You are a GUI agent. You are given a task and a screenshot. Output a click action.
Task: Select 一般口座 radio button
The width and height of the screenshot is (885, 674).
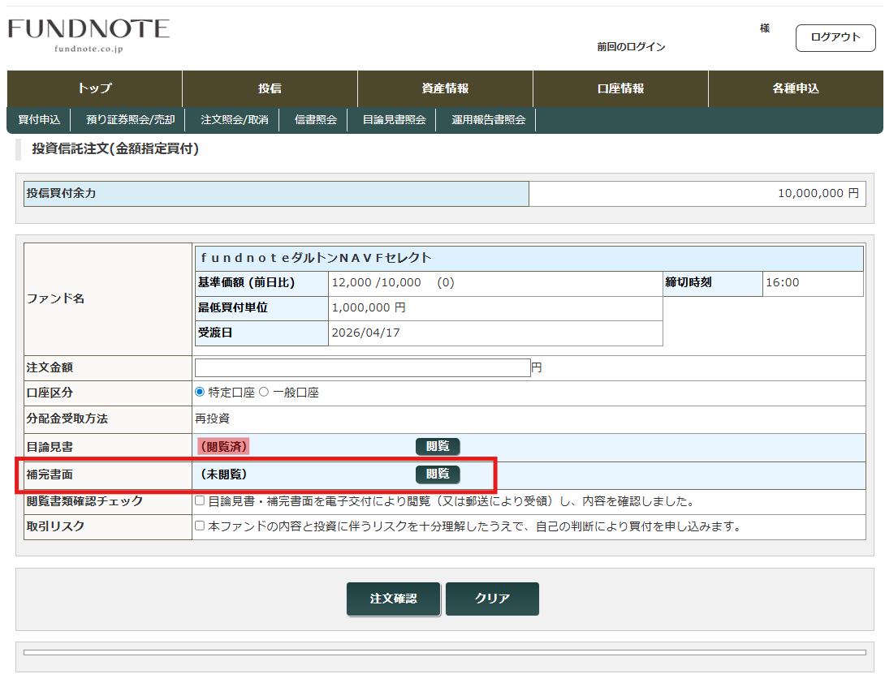[263, 393]
